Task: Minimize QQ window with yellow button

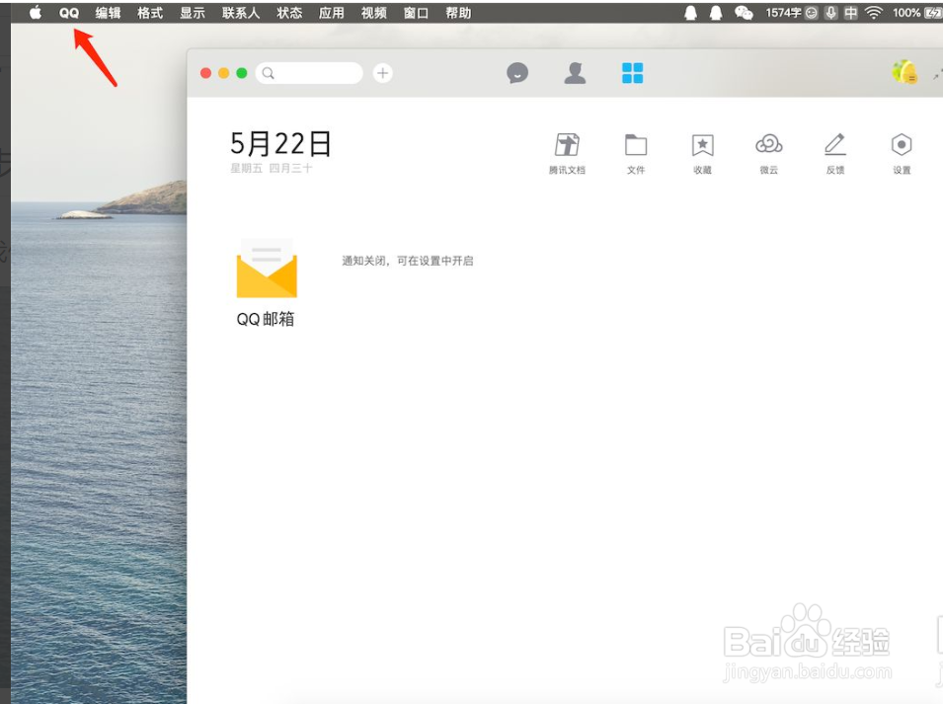Action: pyautogui.click(x=224, y=73)
